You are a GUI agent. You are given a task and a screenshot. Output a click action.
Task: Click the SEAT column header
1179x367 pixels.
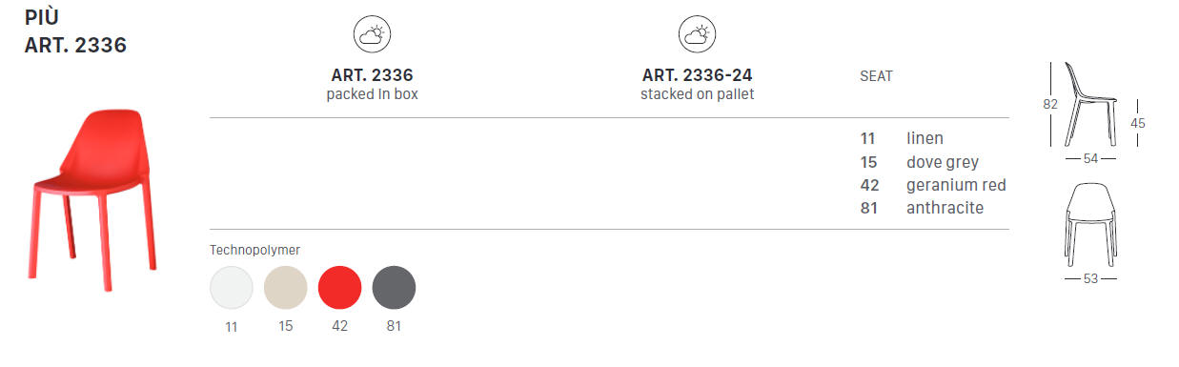(x=876, y=76)
